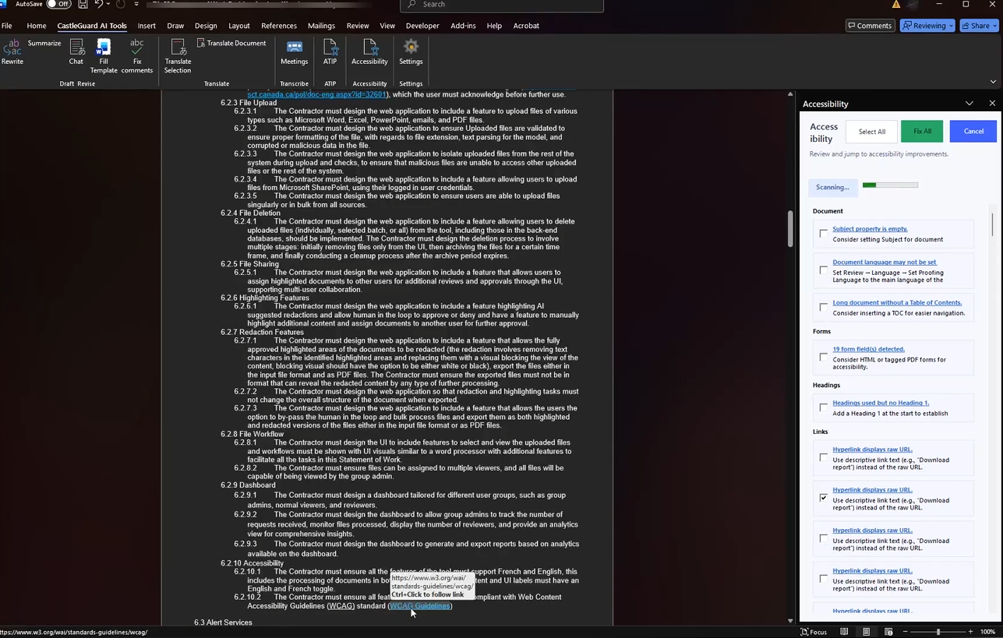1003x638 pixels.
Task: Switch to the References tab
Action: 278,26
